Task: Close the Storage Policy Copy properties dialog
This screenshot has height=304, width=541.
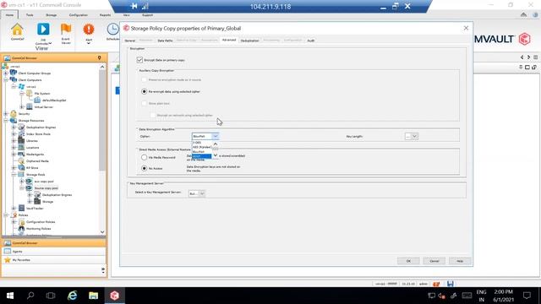Action: point(466,28)
